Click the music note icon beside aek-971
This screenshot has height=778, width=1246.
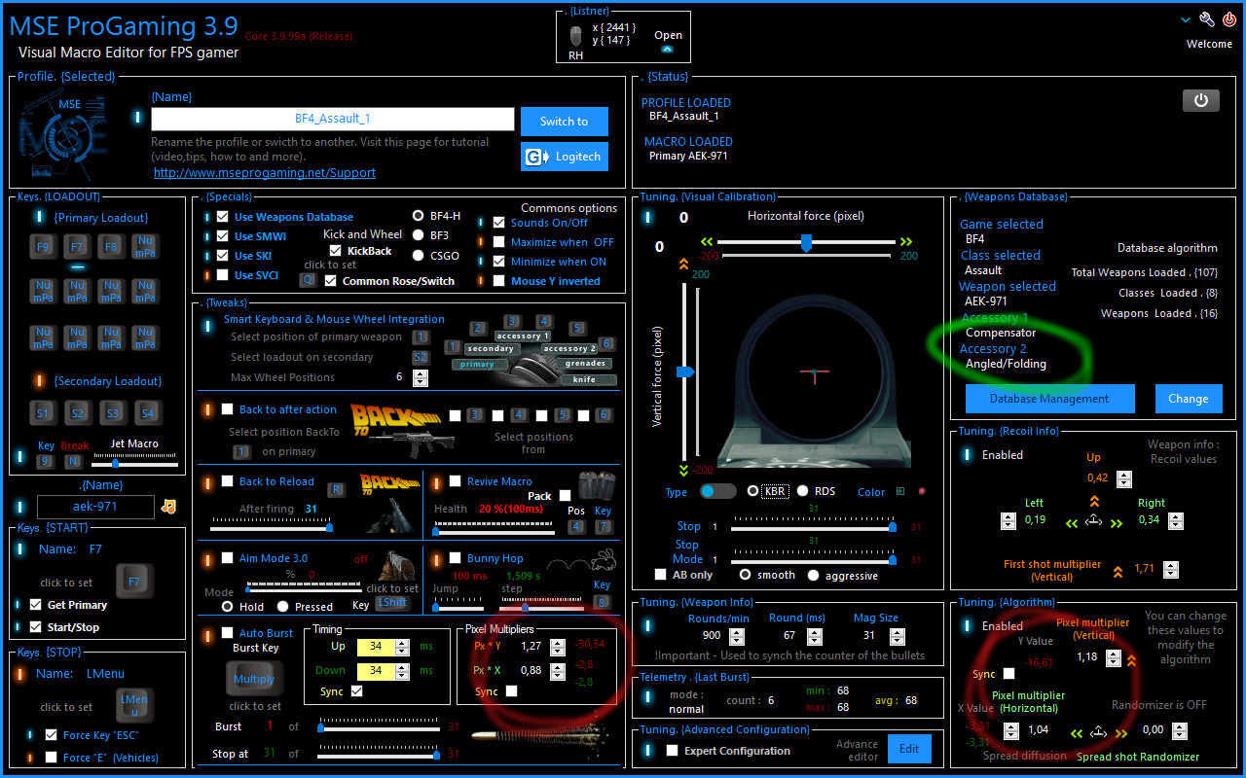coord(169,506)
